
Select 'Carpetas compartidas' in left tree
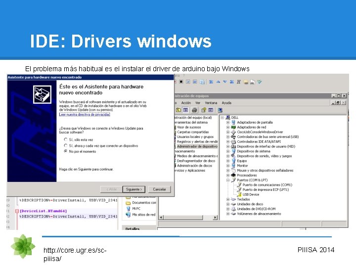tap(193, 132)
